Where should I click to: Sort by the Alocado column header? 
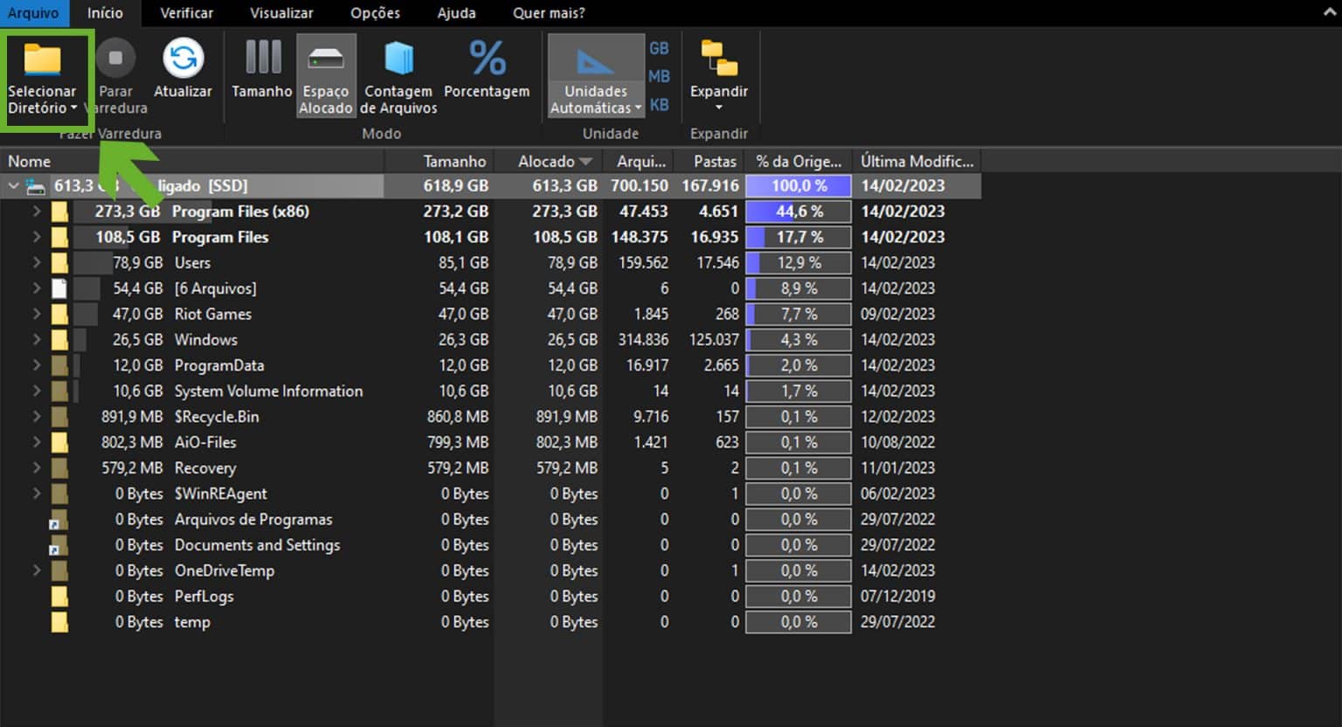546,162
